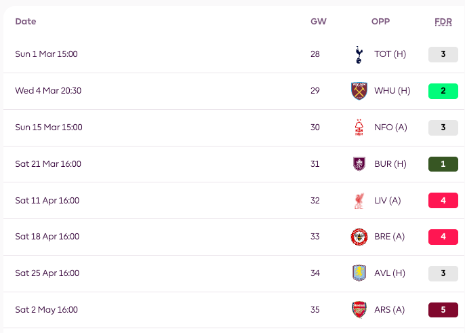Viewport: 465px width, 333px height.
Task: Select the TOT (H) opponent label
Action: (390, 54)
